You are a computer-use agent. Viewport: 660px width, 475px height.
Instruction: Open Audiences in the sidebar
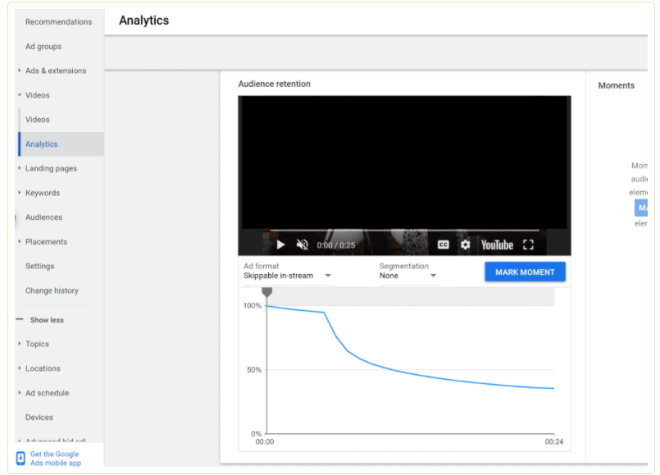43,217
